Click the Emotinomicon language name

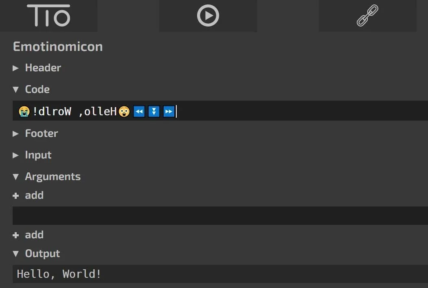tap(58, 46)
